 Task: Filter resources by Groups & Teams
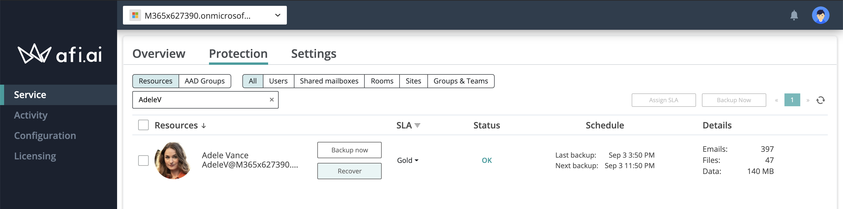tap(460, 81)
